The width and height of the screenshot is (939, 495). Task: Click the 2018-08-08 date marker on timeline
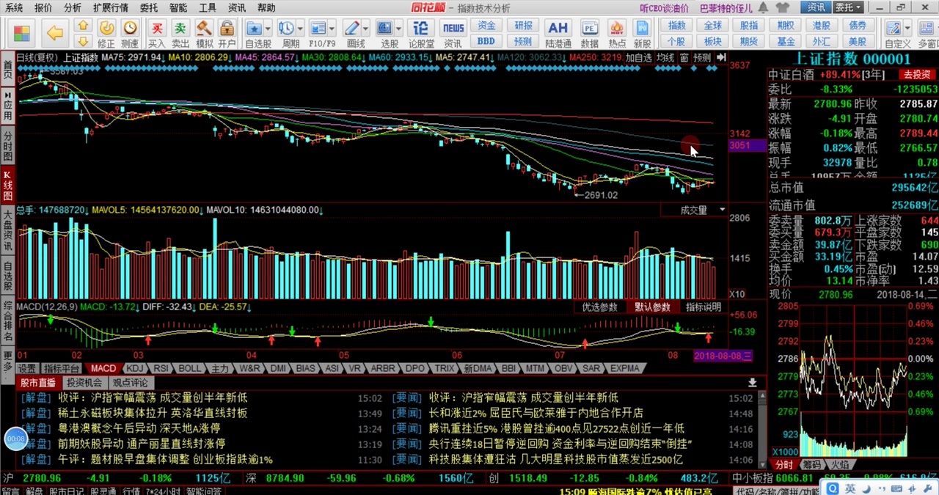pyautogui.click(x=723, y=356)
